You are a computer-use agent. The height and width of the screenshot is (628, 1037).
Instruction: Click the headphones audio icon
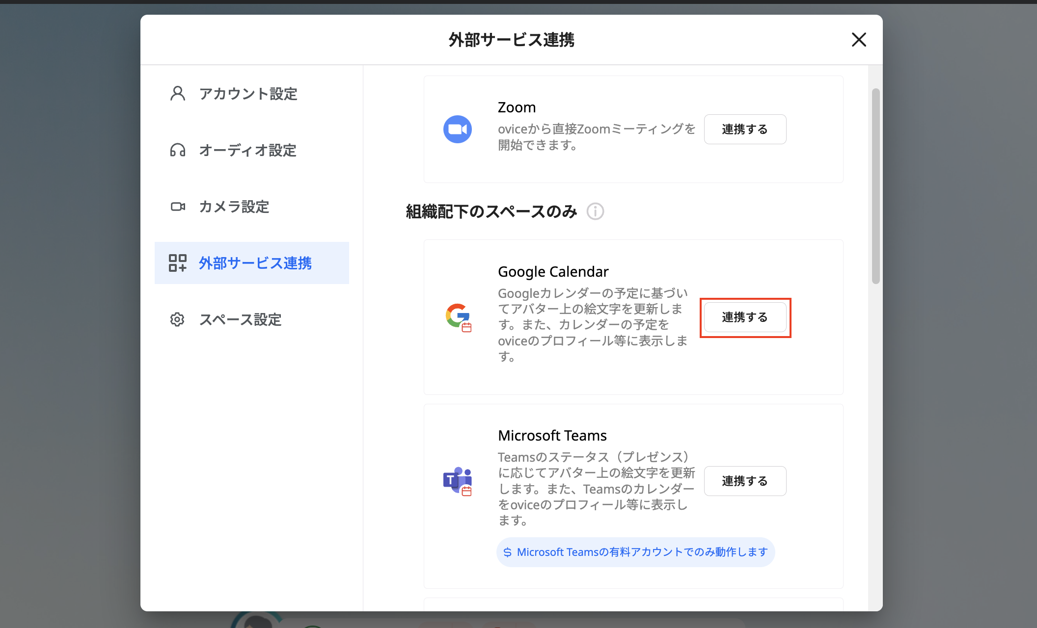(177, 150)
